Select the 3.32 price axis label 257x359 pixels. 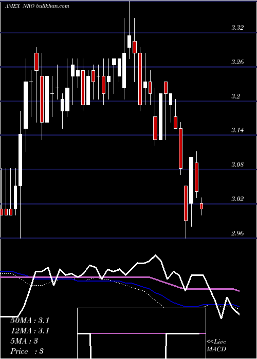coord(237,28)
